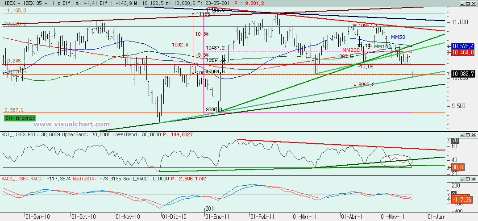This screenshot has width=478, height=221.
Task: Click the 2011 year marker on time axis
Action: click(210, 209)
